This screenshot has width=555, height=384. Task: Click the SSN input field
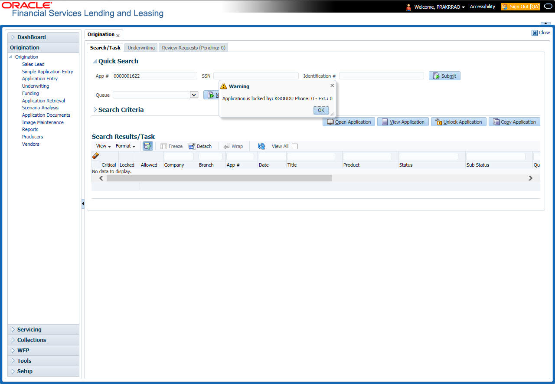coord(256,76)
